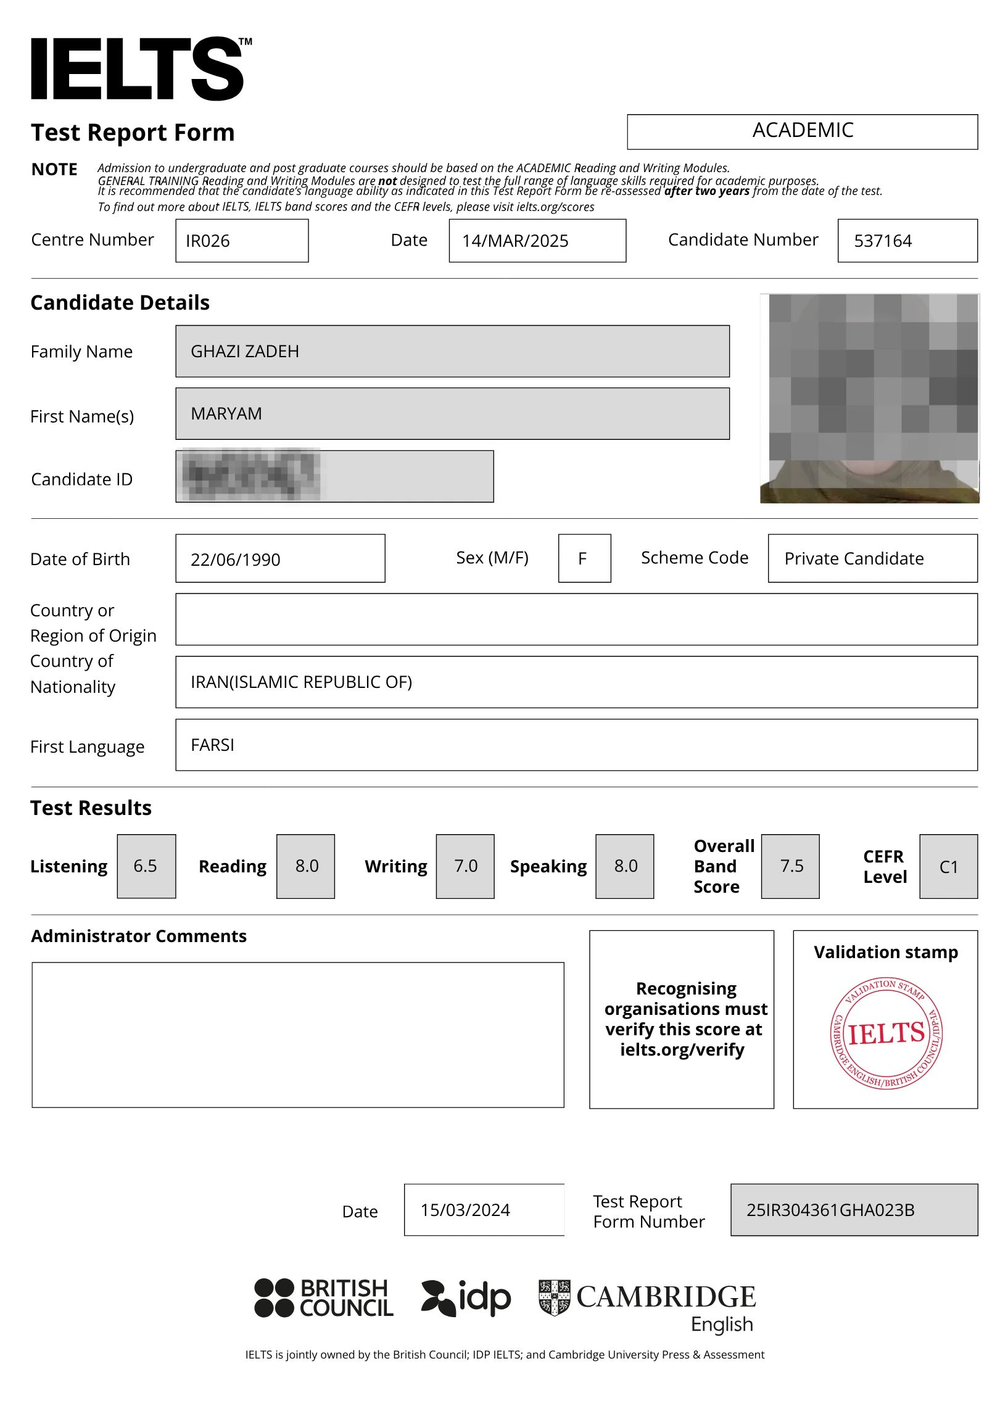The width and height of the screenshot is (1008, 1427).
Task: Click the empty Administrator Comments box
Action: coord(298,1035)
